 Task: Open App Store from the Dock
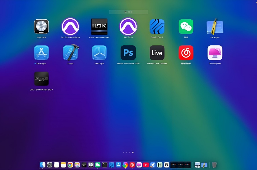(x=118, y=165)
